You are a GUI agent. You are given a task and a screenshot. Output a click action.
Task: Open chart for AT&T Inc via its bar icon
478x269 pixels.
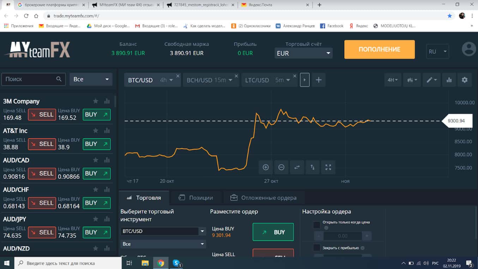tap(107, 131)
